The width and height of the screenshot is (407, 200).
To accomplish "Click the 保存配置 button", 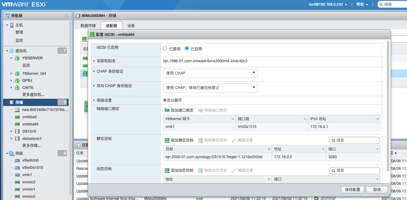I will coord(353,190).
